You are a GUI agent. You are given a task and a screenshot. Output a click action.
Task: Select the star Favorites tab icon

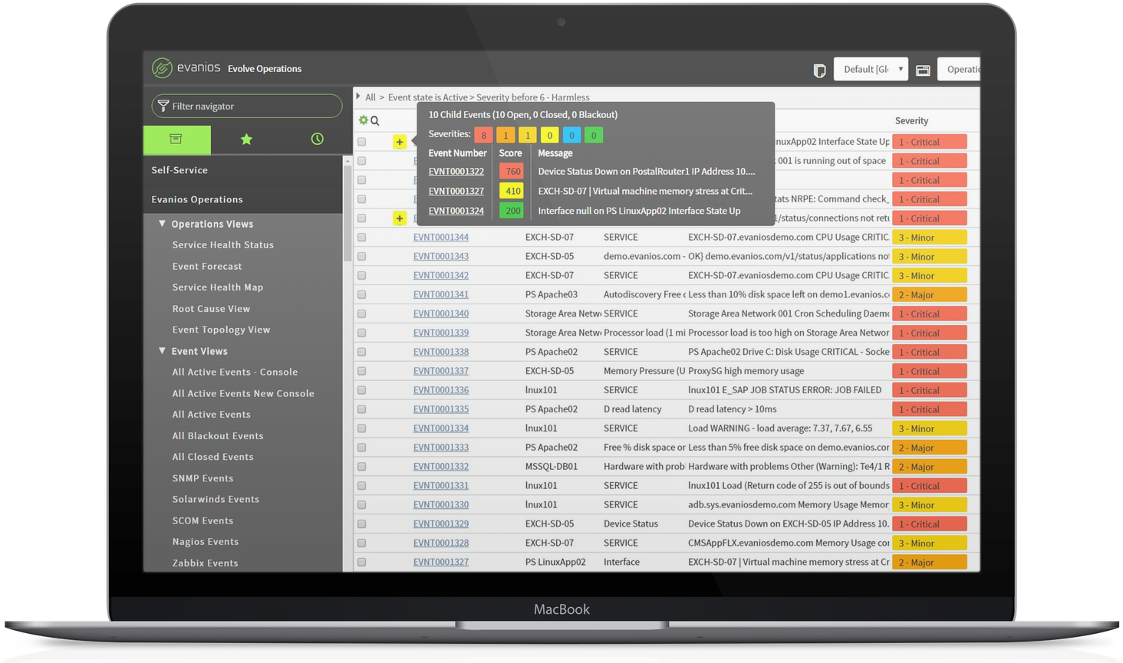tap(245, 139)
